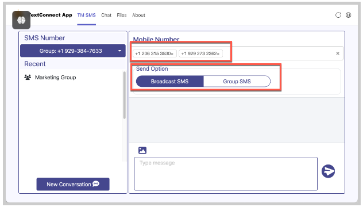
Task: Remove the +1 929 273 2362 number tag
Action: point(218,54)
